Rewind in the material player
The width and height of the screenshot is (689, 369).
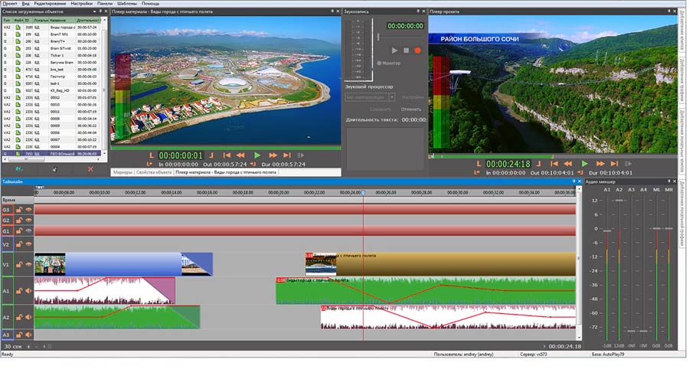pos(240,155)
